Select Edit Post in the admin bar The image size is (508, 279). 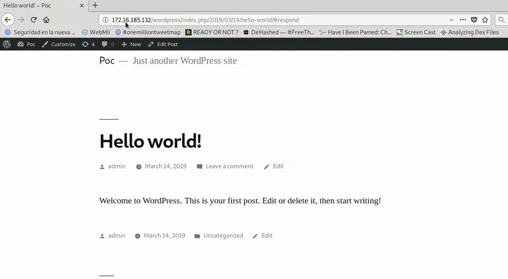click(x=163, y=44)
